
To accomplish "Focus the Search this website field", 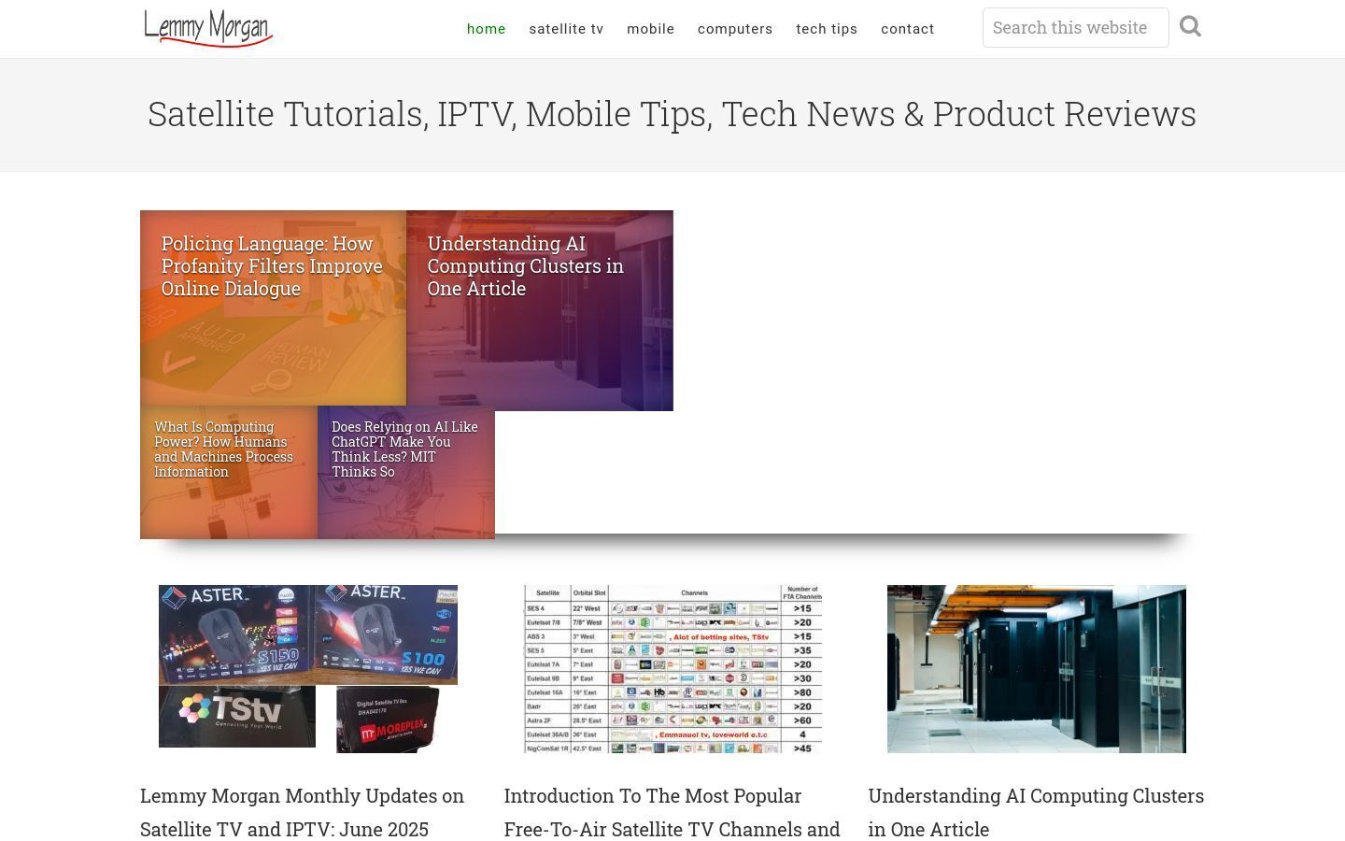I will 1076,27.
